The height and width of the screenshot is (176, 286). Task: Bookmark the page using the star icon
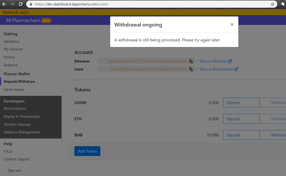[x=272, y=4]
